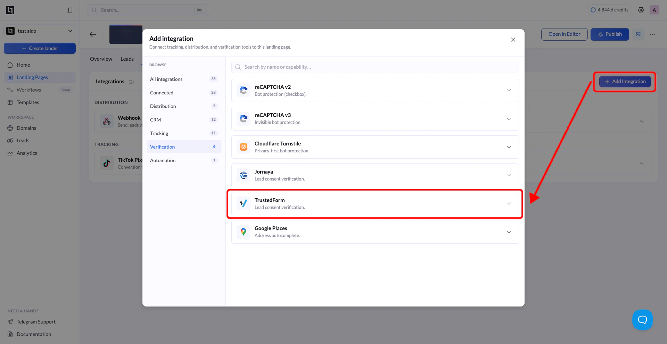Expand the reCAPTCHA v2 integration
Viewport: 667px width, 344px height.
pos(509,90)
